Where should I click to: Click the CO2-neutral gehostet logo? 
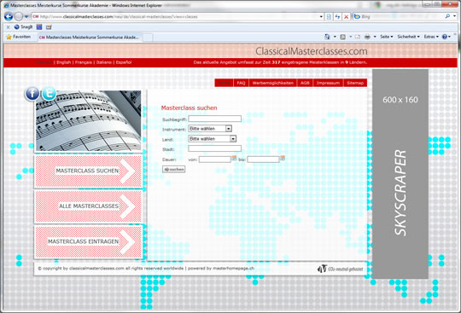pos(340,269)
